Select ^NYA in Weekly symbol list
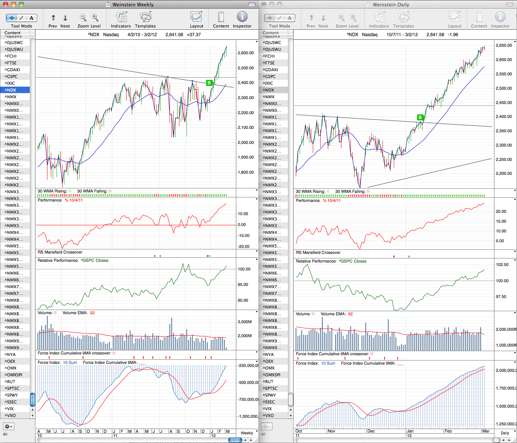The image size is (517, 443). pos(15,354)
